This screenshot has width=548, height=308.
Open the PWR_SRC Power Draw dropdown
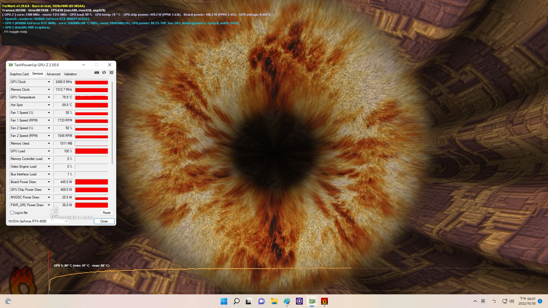(x=49, y=205)
